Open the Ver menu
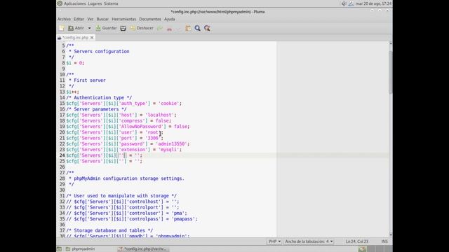The width and height of the screenshot is (449, 252). (91, 19)
